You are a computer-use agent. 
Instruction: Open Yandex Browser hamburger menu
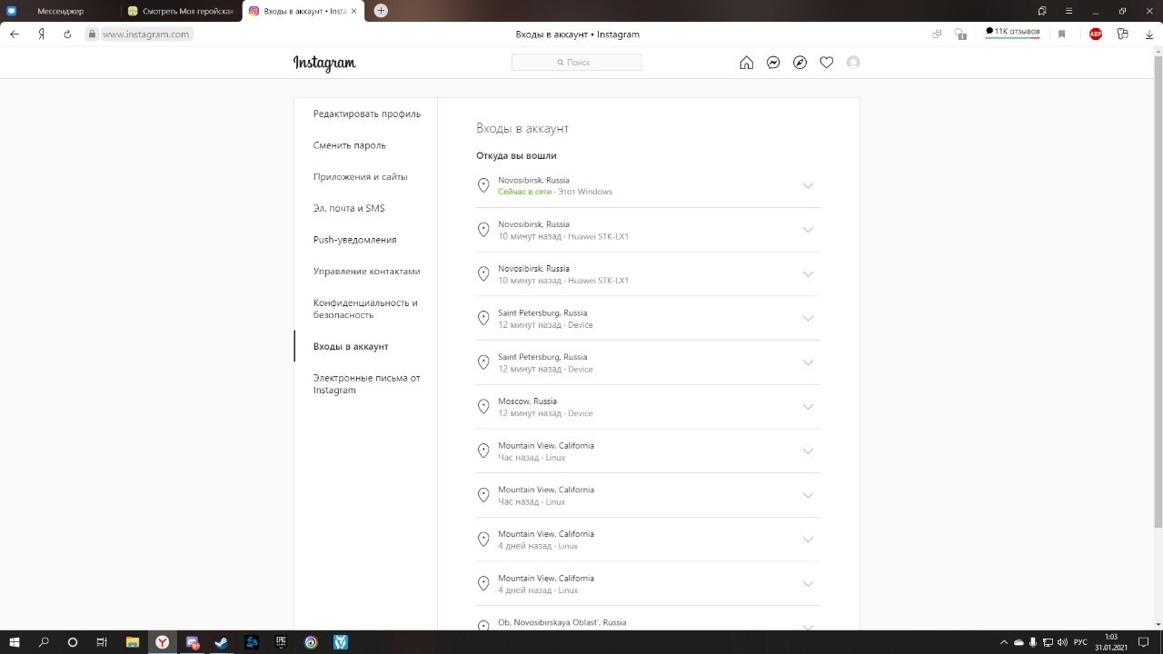click(x=1068, y=11)
